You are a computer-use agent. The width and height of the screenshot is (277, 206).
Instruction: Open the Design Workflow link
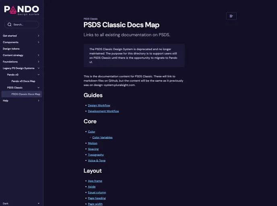pyautogui.click(x=99, y=105)
